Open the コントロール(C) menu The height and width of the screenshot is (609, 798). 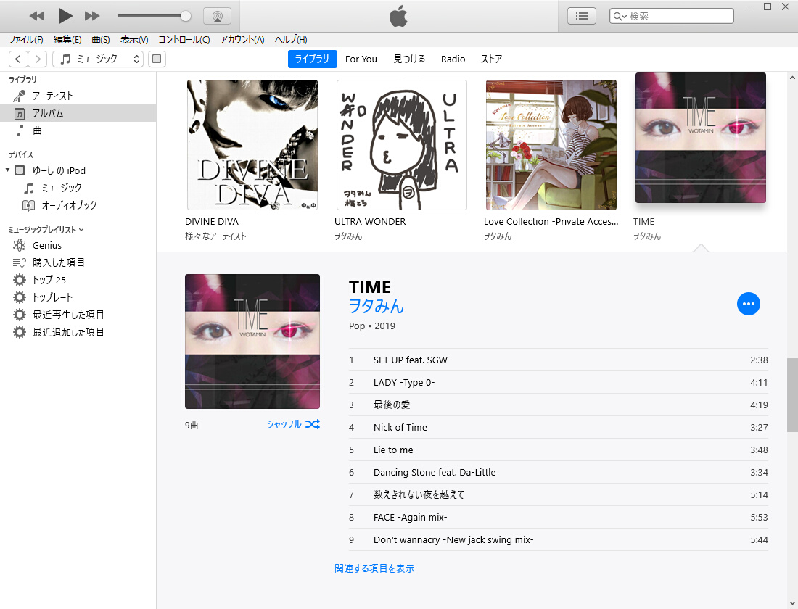pyautogui.click(x=184, y=40)
